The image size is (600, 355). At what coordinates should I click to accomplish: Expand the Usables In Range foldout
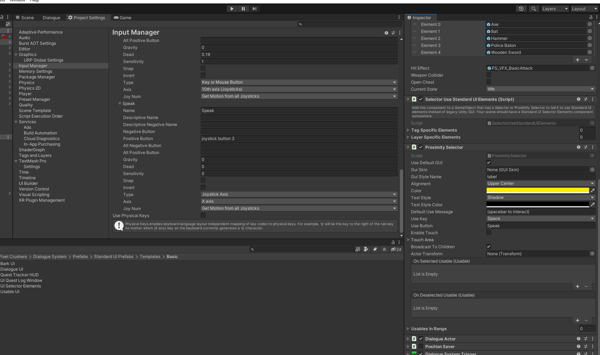[x=408, y=329]
